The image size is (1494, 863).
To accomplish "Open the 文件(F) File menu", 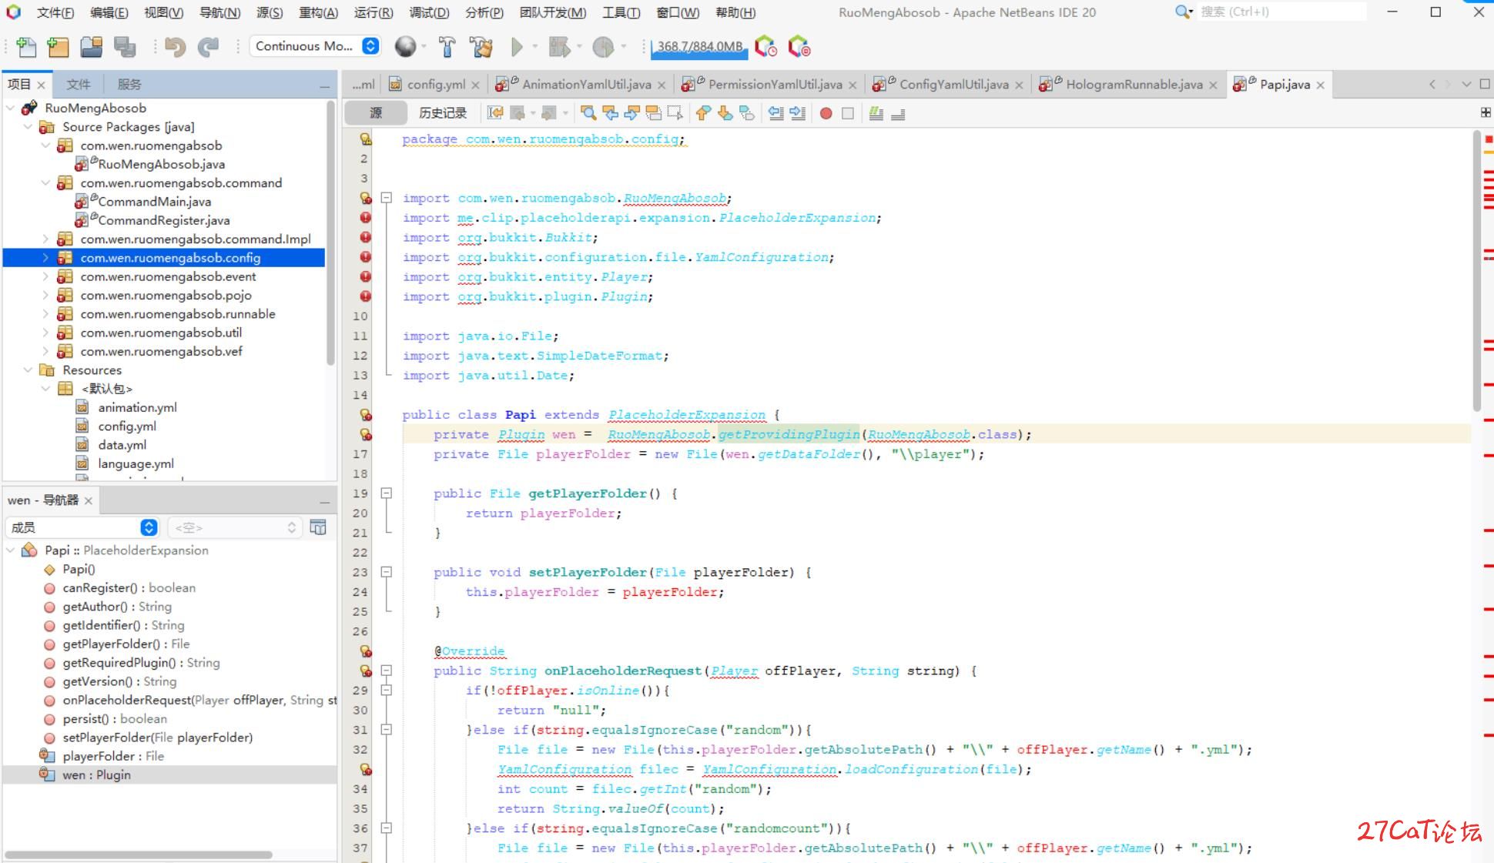I will point(55,12).
